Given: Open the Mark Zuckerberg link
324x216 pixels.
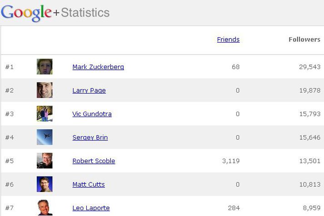Looking at the screenshot, I should [x=98, y=67].
